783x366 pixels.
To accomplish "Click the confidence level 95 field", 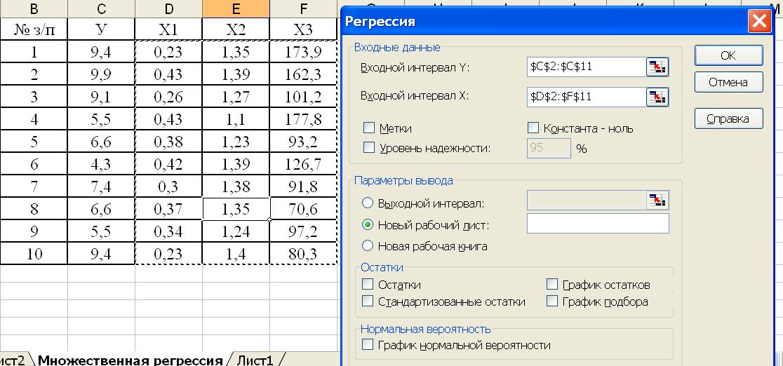I will [549, 148].
